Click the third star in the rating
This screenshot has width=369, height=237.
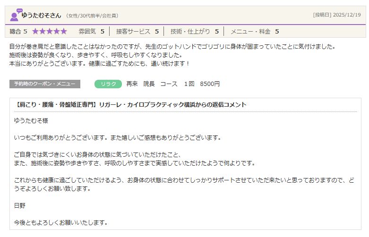coord(50,32)
